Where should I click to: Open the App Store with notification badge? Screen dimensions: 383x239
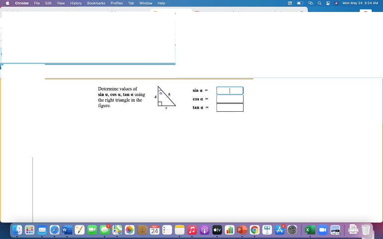[280, 230]
